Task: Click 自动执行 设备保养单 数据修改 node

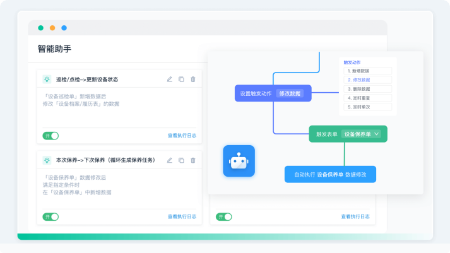Action: tap(330, 174)
